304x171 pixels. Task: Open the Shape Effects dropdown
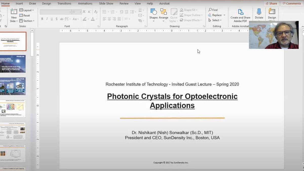191,20
